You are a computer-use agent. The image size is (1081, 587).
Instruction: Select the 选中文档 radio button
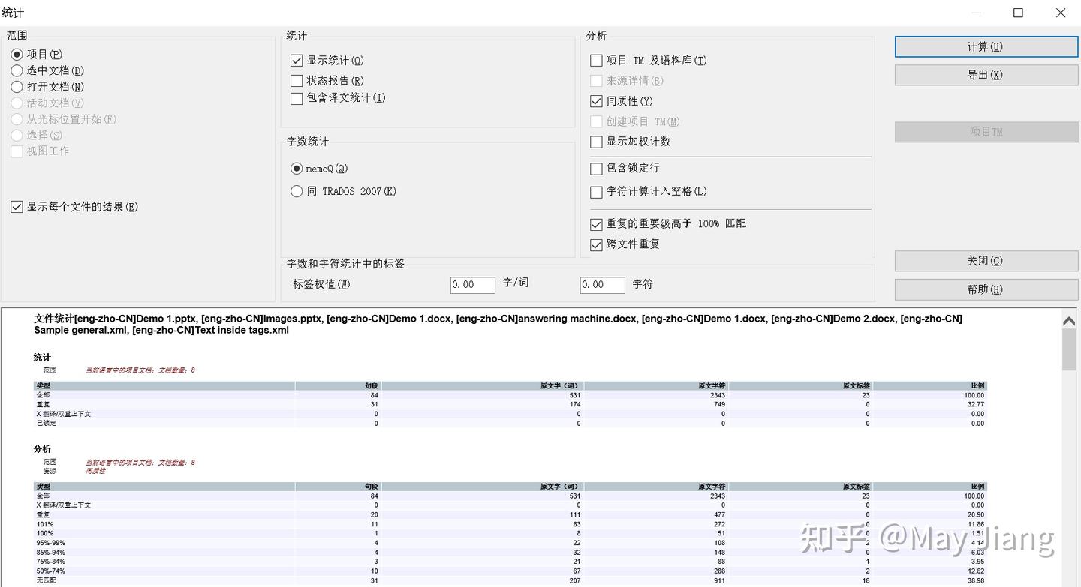[17, 70]
